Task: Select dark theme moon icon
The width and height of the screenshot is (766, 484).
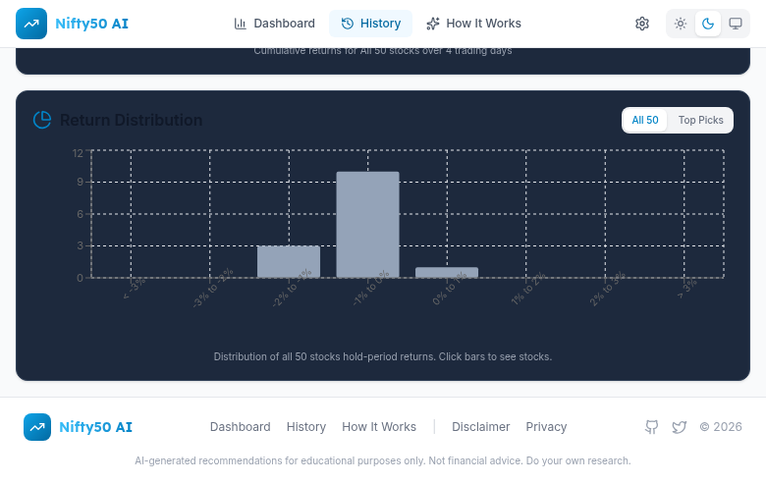Action: (707, 24)
